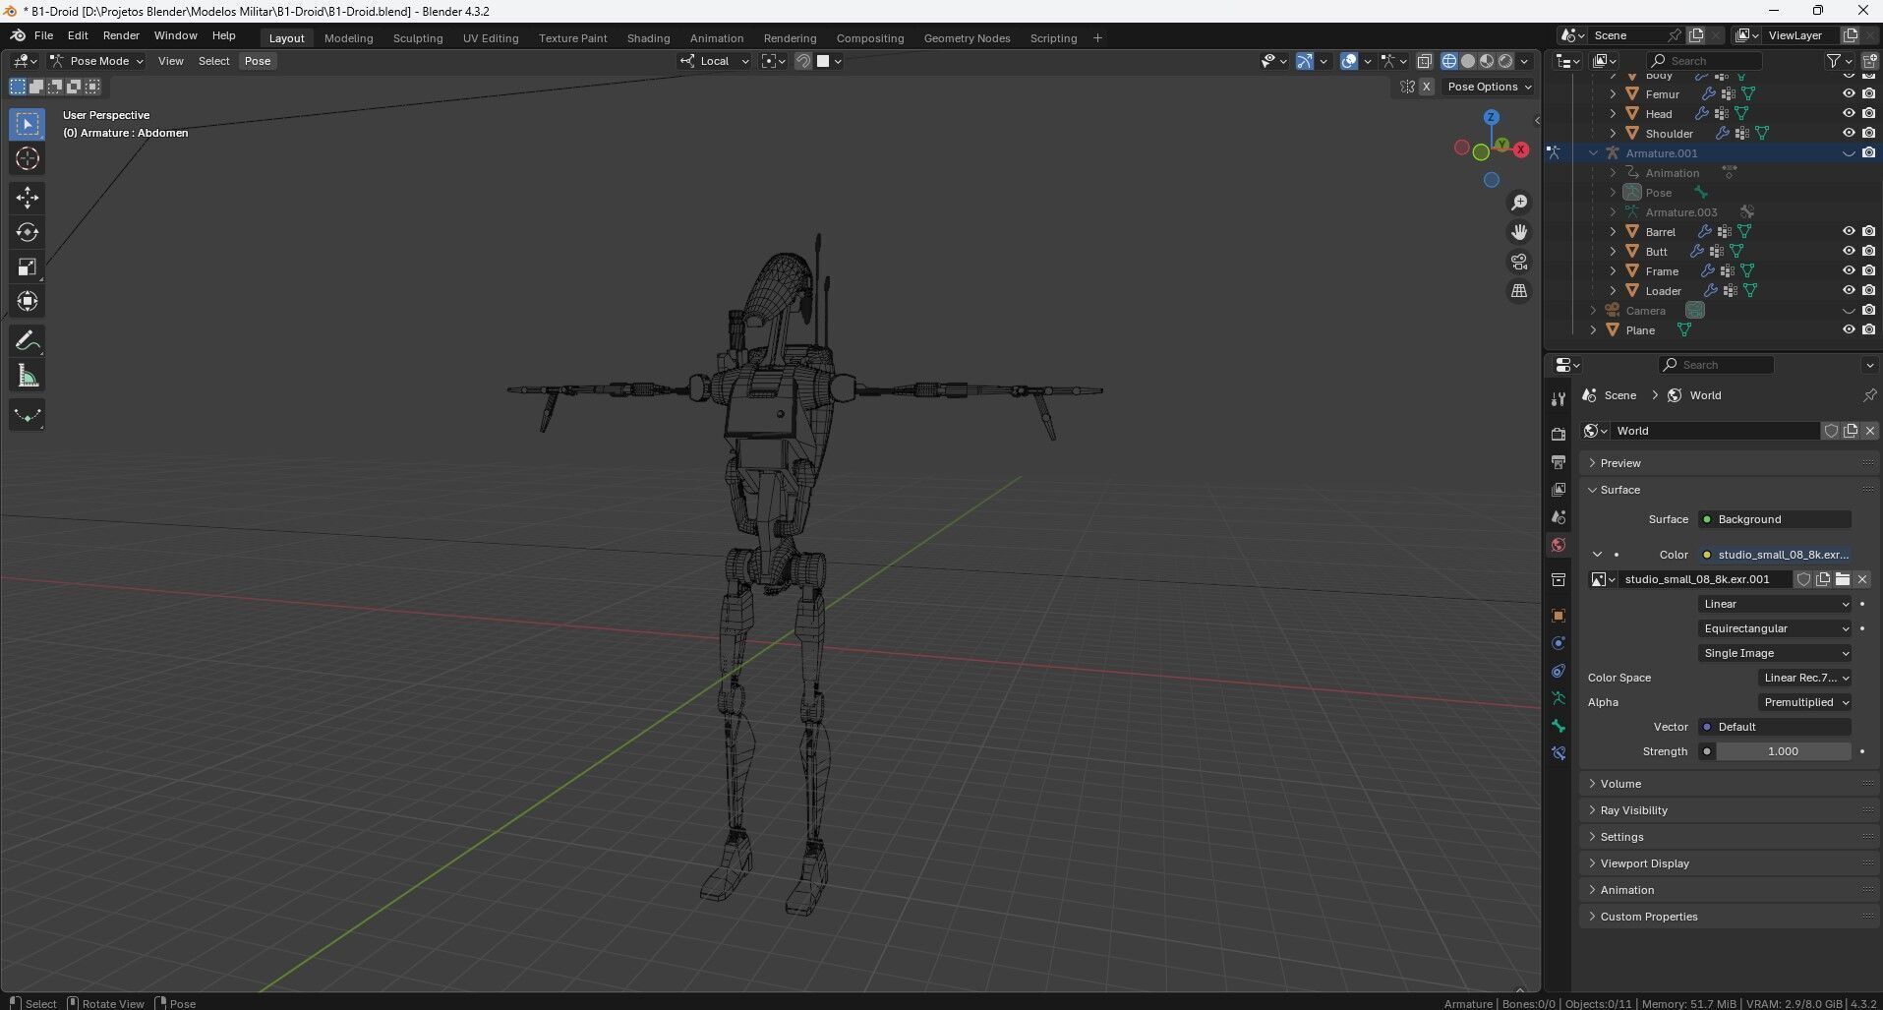Viewport: 1883px width, 1010px height.
Task: Toggle the camera view icon
Action: [x=1519, y=262]
